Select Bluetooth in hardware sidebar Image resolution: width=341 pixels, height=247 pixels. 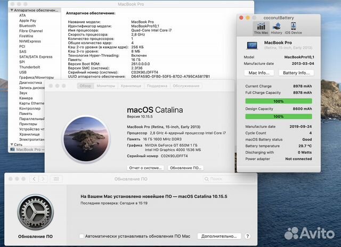[27, 25]
